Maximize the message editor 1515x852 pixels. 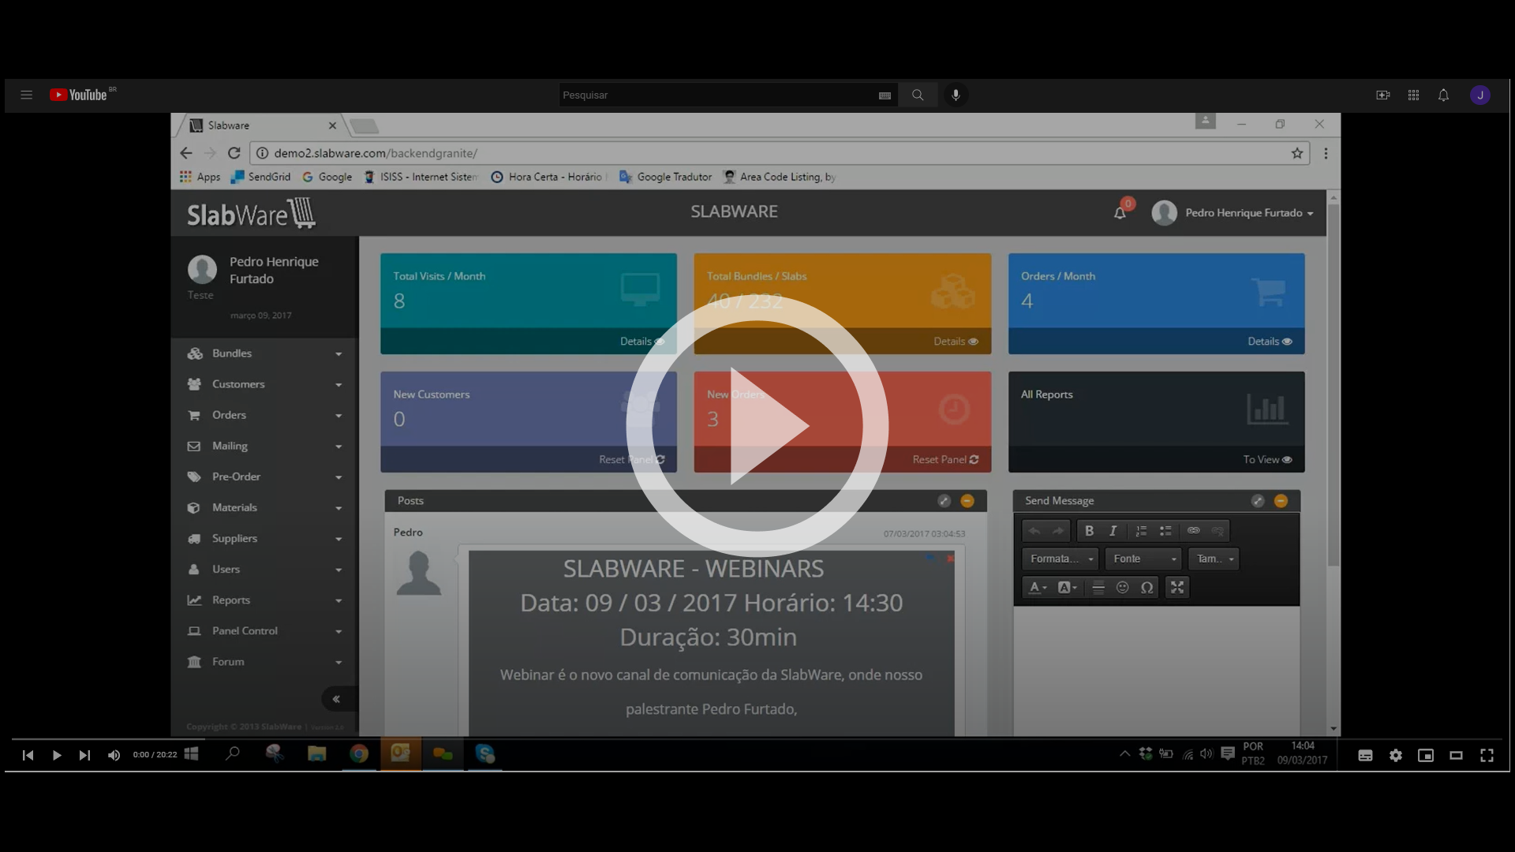click(x=1177, y=588)
